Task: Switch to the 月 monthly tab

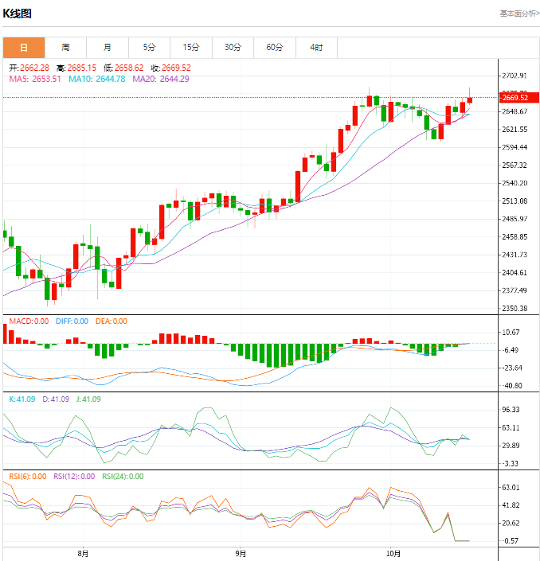Action: coord(108,48)
